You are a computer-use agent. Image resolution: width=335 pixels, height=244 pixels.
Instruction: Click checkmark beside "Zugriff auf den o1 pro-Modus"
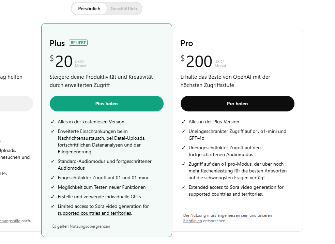pos(183,164)
